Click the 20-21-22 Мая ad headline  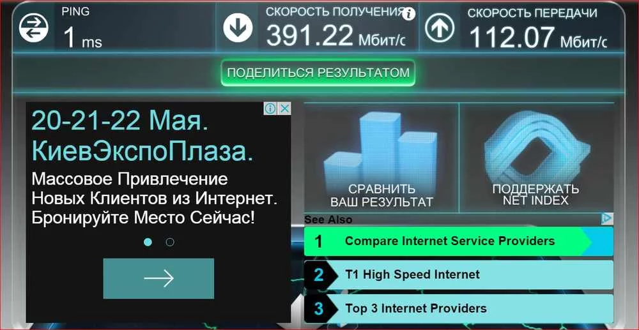[x=120, y=121]
